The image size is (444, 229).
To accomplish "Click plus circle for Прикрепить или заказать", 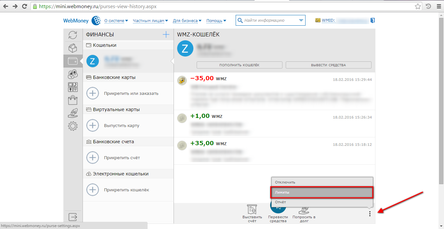I will (93, 93).
